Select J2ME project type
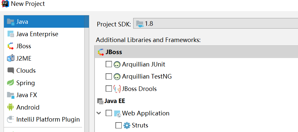 click(44, 58)
